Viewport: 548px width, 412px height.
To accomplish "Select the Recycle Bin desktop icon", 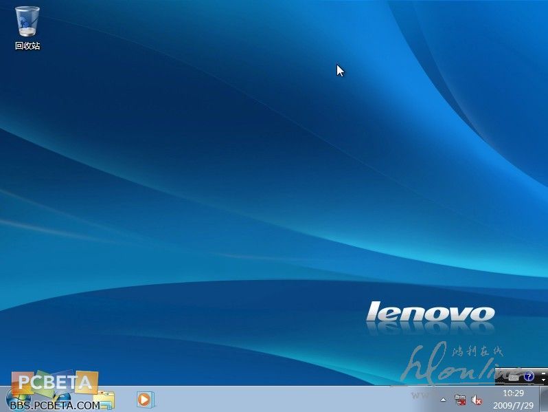I will (x=27, y=21).
